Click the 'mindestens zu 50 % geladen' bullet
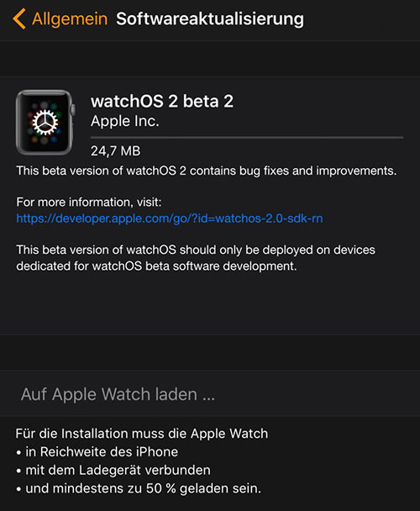This screenshot has width=420, height=511. 139,488
